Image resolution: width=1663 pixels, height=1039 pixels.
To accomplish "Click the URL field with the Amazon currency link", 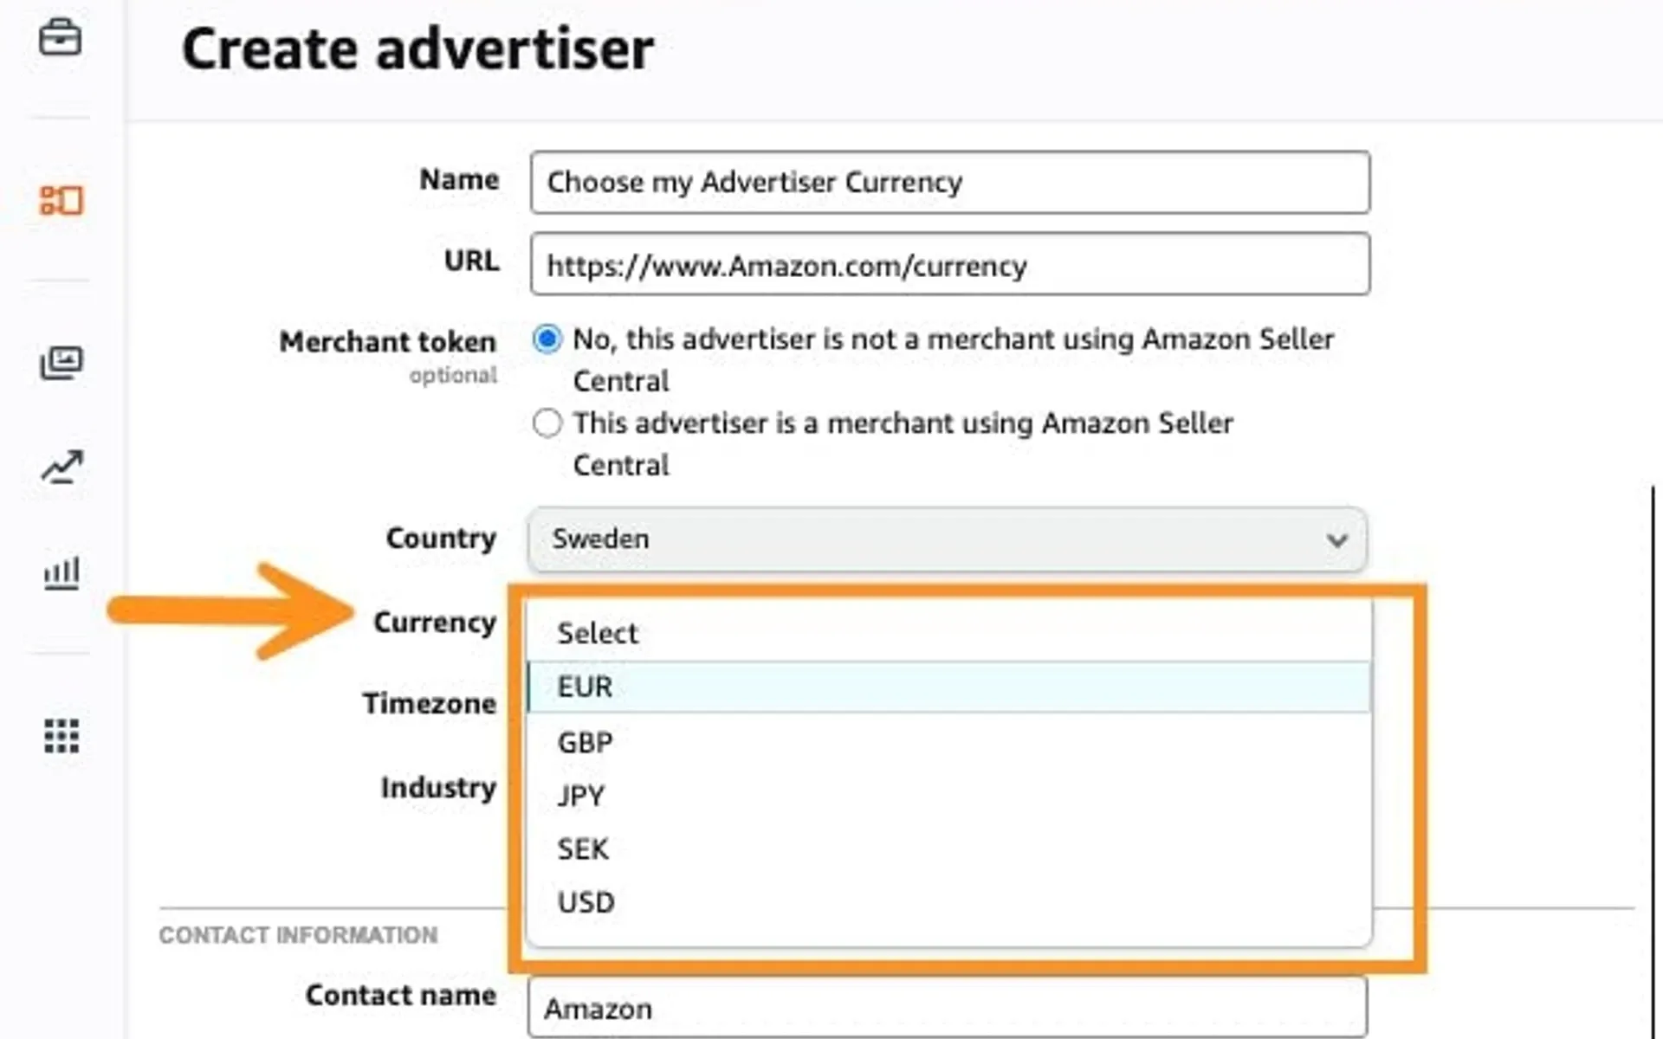I will 949,265.
